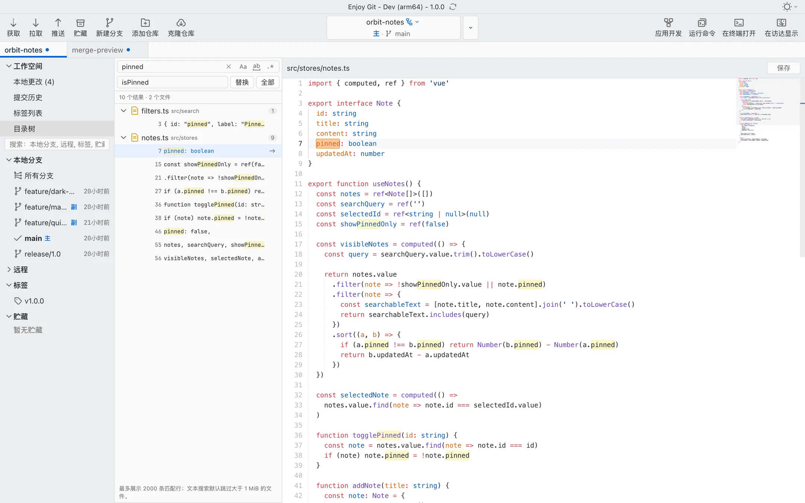Image resolution: width=805 pixels, height=503 pixels.
Task: Open the Stash (贮藏) toolbar action
Action: 80,28
